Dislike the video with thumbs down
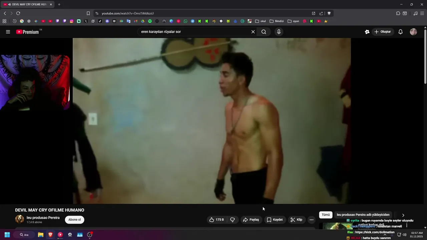This screenshot has height=240, width=427. [233, 220]
